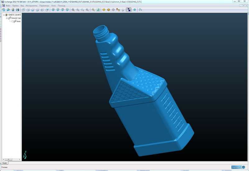Click the zoom to box icon
Viewport: 249px width, 171px height.
pyautogui.click(x=87, y=10)
